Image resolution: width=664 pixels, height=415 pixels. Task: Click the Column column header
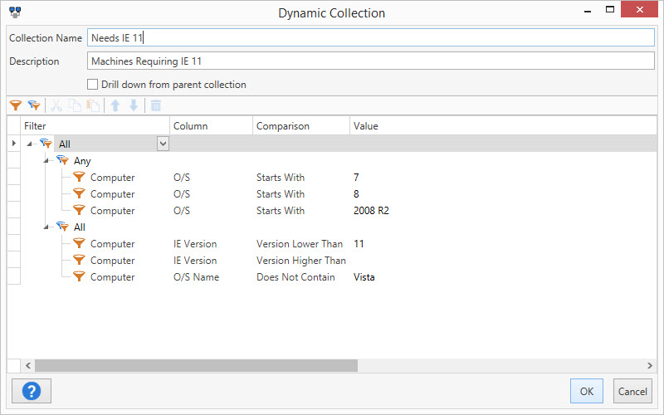pos(212,126)
